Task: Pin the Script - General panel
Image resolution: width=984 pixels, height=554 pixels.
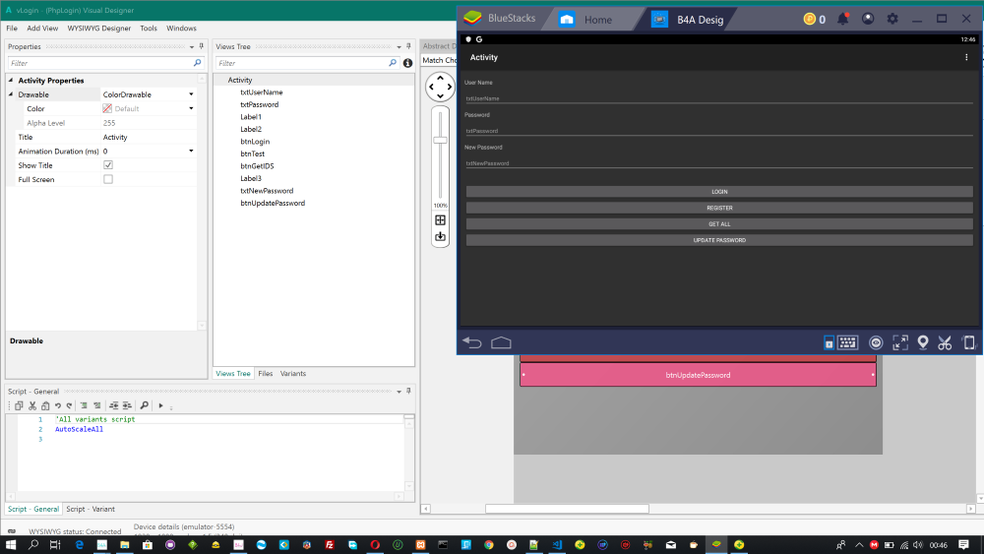Action: tap(408, 391)
